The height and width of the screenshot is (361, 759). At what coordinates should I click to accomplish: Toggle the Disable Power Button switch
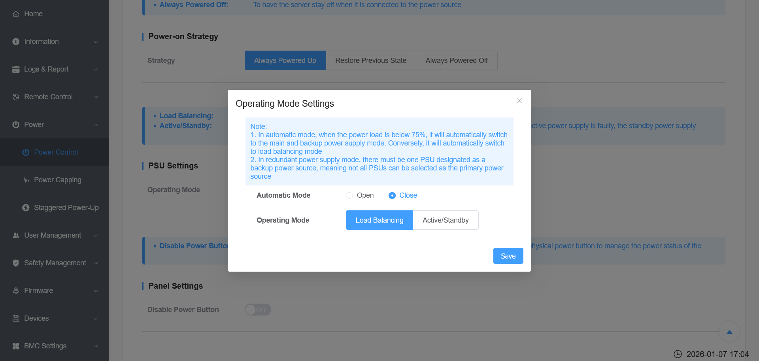click(258, 310)
